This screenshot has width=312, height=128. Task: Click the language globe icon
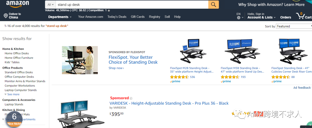click(239, 18)
